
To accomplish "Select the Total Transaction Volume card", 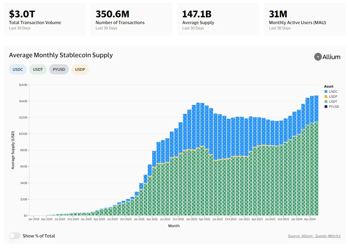I will [x=45, y=19].
